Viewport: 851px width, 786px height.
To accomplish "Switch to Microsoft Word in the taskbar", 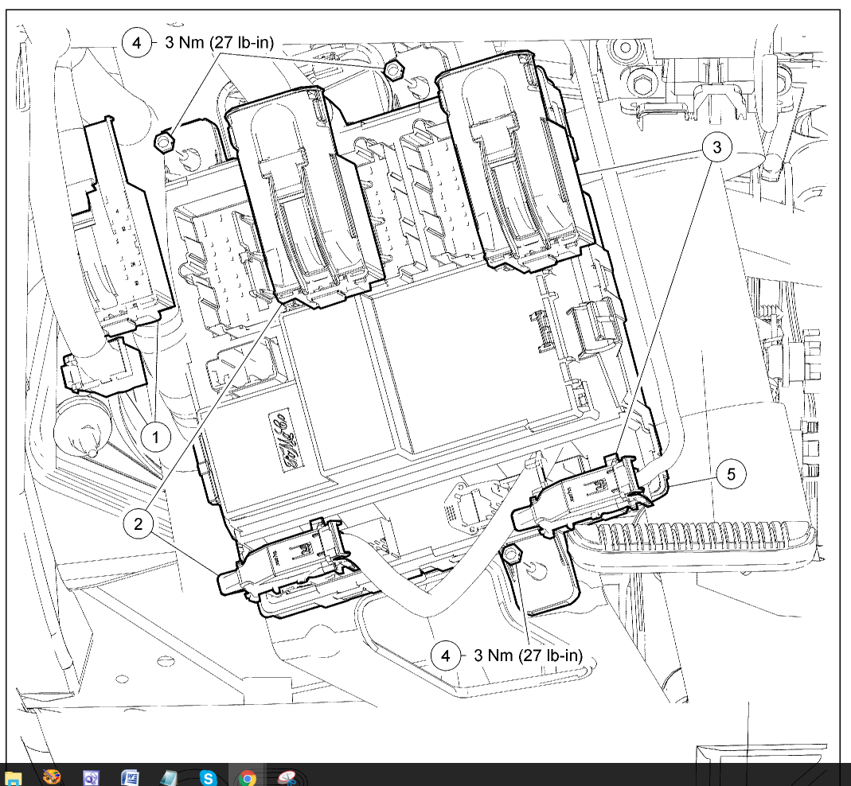I will (x=131, y=778).
